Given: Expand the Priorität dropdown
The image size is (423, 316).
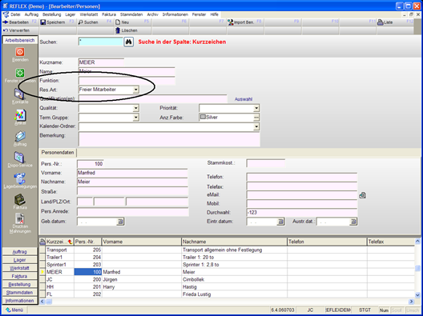Looking at the screenshot, I should (256, 108).
